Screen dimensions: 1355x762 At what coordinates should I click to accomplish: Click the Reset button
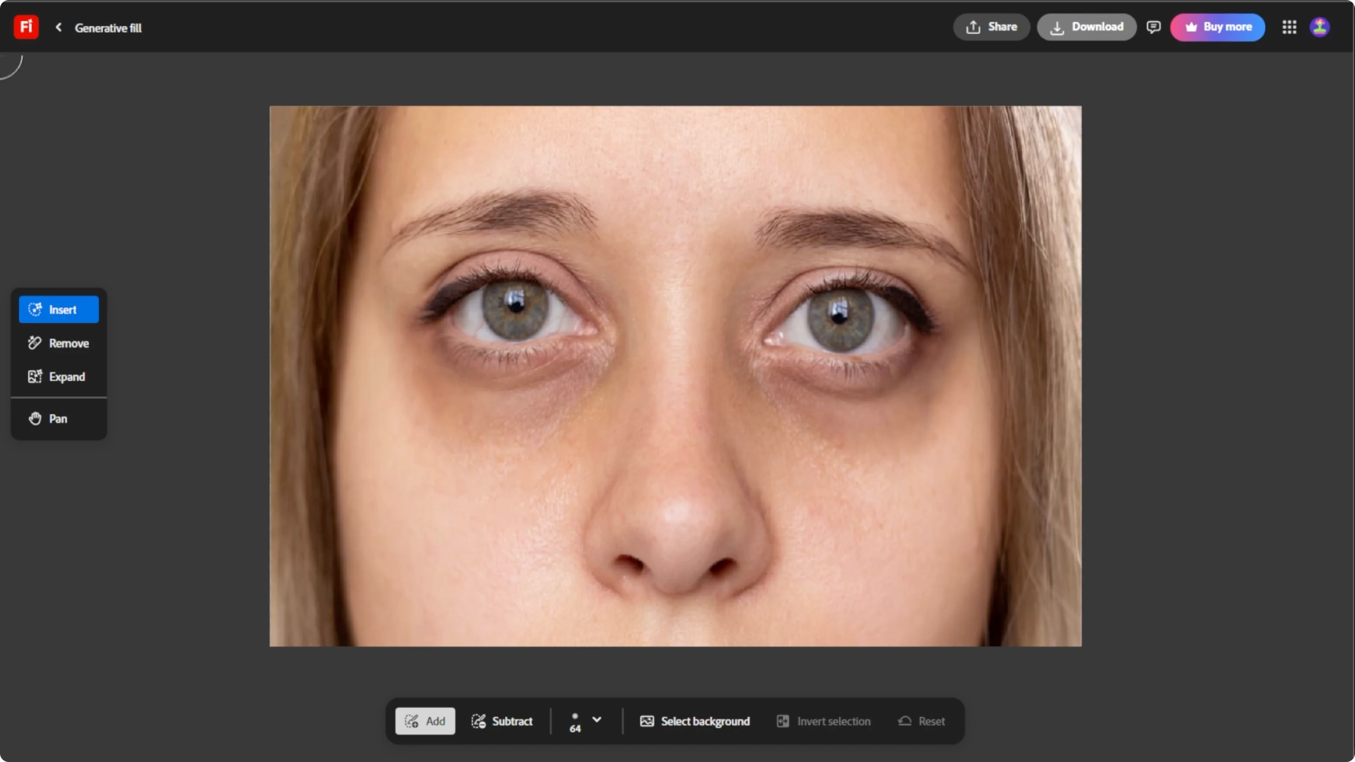coord(921,721)
